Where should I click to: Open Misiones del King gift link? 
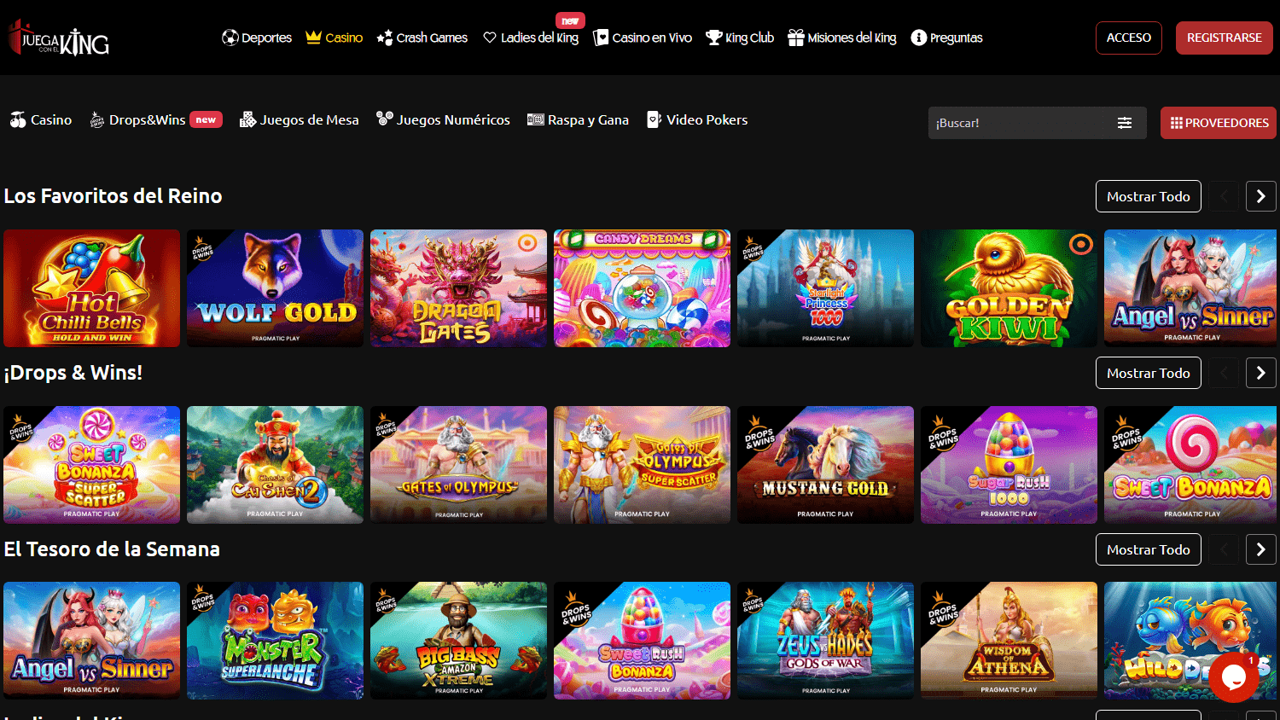(x=842, y=38)
